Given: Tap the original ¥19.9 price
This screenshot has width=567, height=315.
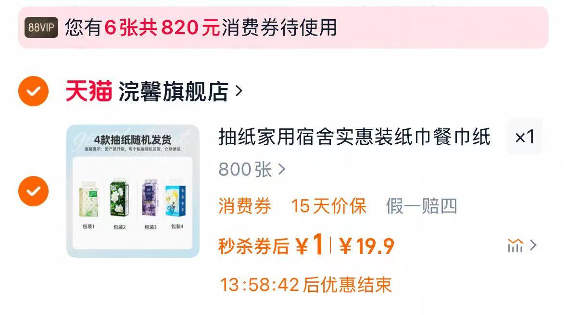Looking at the screenshot, I should [x=366, y=246].
